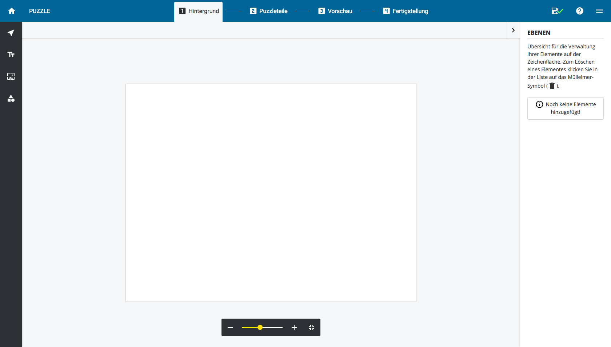Go to the home page icon
Screen dimensions: 611x347
[x=12, y=11]
